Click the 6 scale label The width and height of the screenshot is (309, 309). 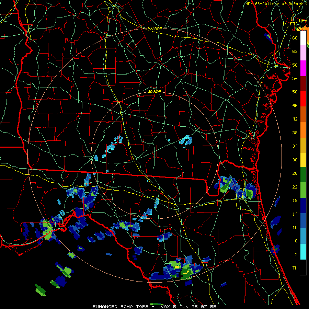[x=296, y=241]
